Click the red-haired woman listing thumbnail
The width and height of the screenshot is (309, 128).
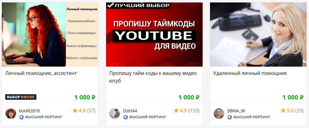pyautogui.click(x=50, y=34)
